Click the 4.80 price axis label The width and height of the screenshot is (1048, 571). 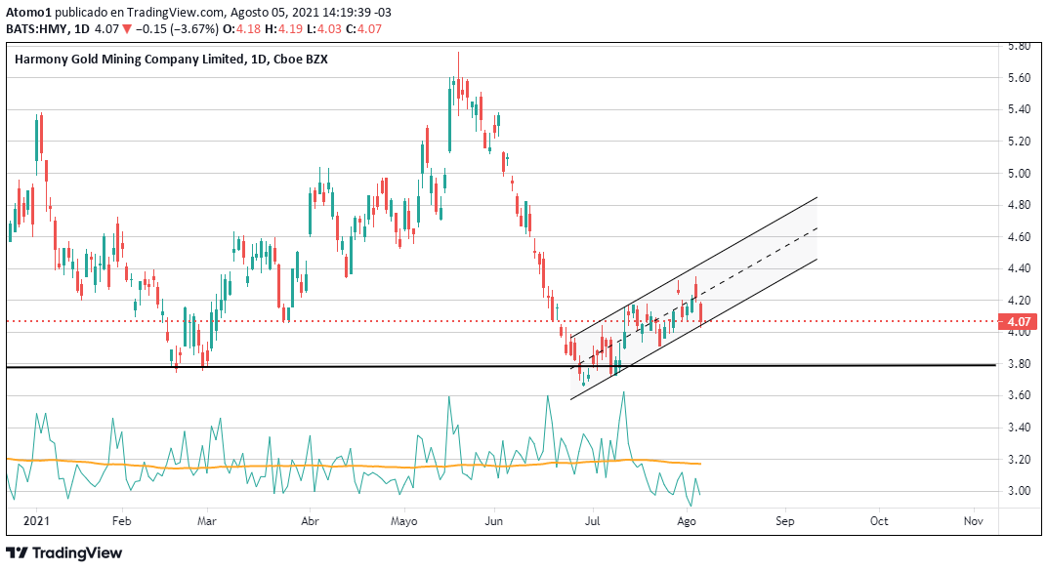[x=1020, y=205]
